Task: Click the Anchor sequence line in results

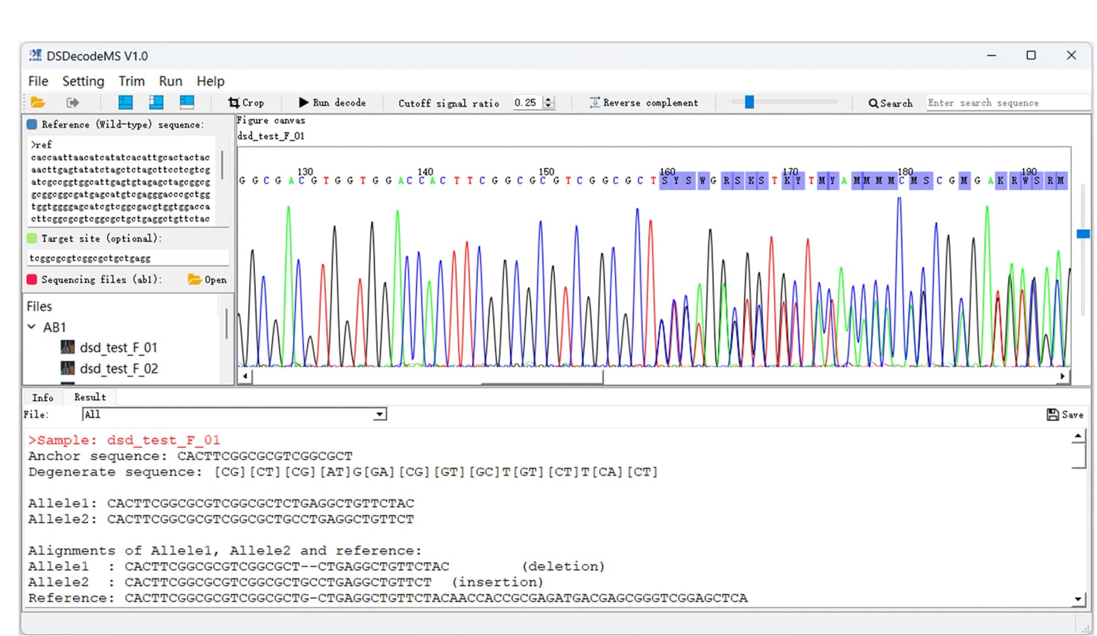Action: (190, 456)
